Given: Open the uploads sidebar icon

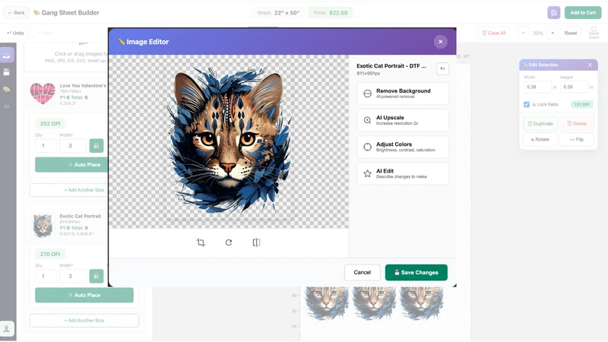Looking at the screenshot, I should point(7,55).
